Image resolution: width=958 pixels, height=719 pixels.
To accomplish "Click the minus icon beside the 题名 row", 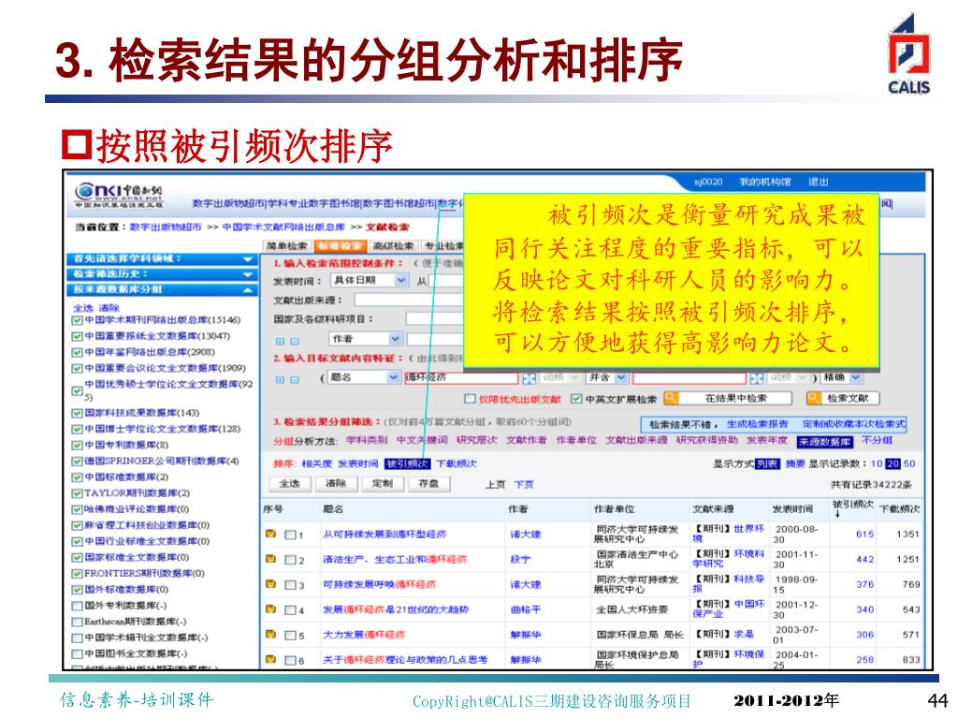I will point(295,380).
